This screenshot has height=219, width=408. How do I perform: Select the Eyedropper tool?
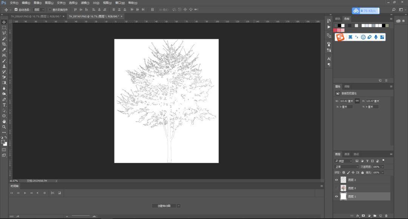click(4, 49)
